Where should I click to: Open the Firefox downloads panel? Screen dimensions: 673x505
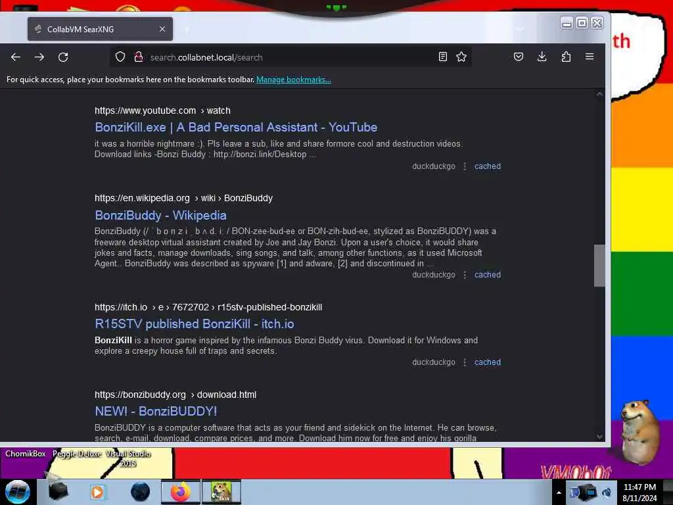pos(542,57)
